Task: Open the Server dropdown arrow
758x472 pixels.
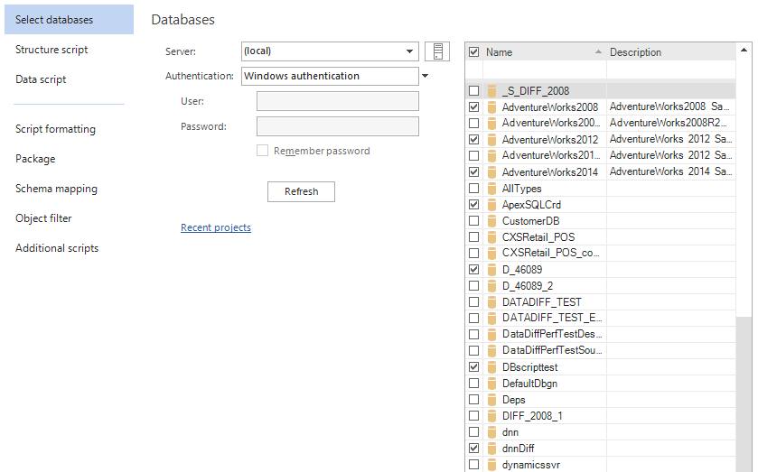Action: click(x=409, y=51)
